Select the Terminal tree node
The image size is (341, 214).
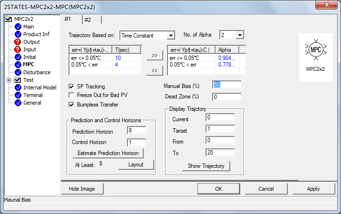pos(33,95)
